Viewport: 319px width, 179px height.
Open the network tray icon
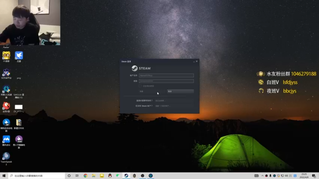pyautogui.click(x=282, y=176)
